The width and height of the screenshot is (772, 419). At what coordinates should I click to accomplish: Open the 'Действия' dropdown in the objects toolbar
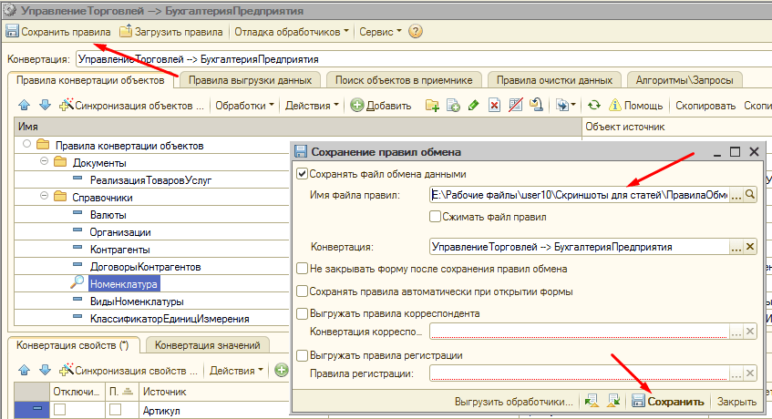[312, 106]
